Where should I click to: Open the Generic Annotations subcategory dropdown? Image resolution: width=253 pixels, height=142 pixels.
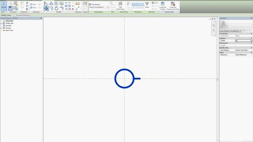(99, 7)
